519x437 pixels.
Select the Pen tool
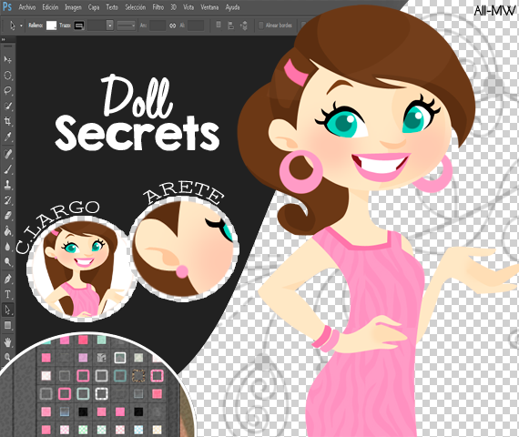7,279
